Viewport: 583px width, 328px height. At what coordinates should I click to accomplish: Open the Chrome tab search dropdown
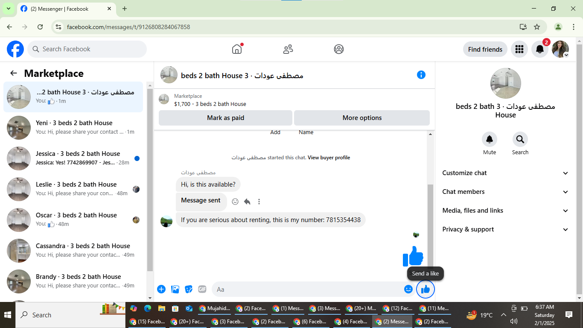point(8,9)
